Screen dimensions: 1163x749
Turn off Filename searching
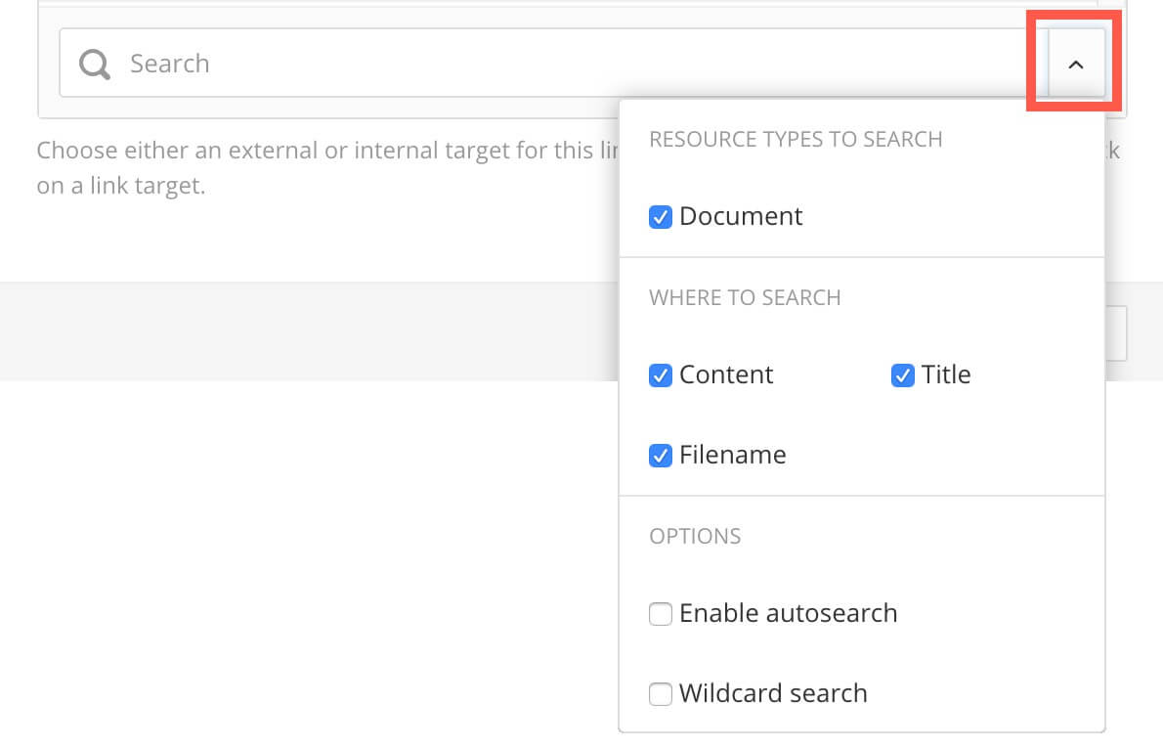pyautogui.click(x=661, y=455)
